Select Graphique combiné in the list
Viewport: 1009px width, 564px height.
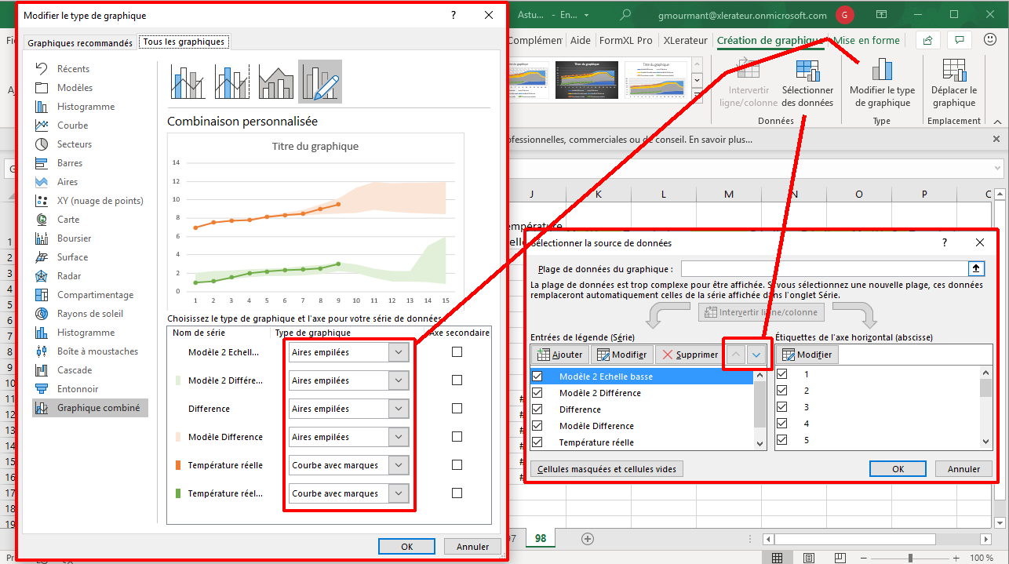90,408
